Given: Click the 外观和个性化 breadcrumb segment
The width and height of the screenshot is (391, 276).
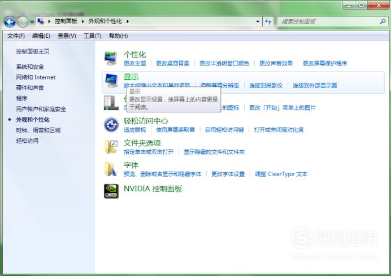Looking at the screenshot, I should [105, 21].
